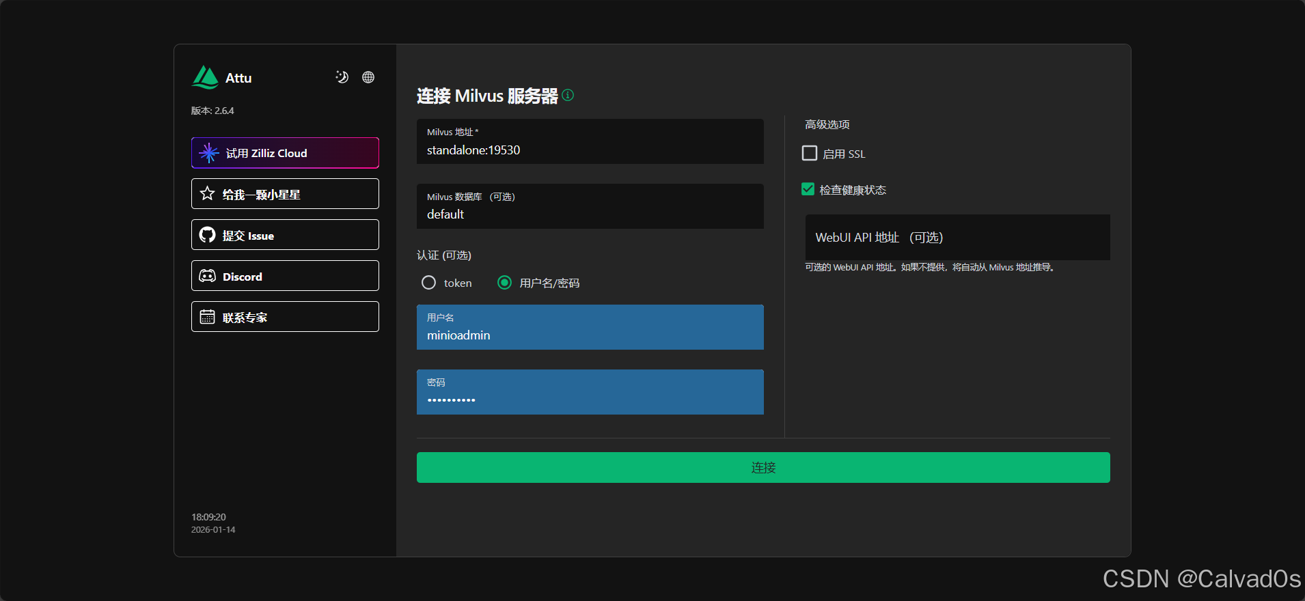Viewport: 1305px width, 601px height.
Task: Uncheck the 检查健康状态 checkbox
Action: tap(808, 189)
